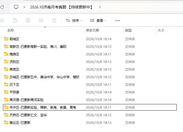Click the This PC monitor icon in address bar

16,7
